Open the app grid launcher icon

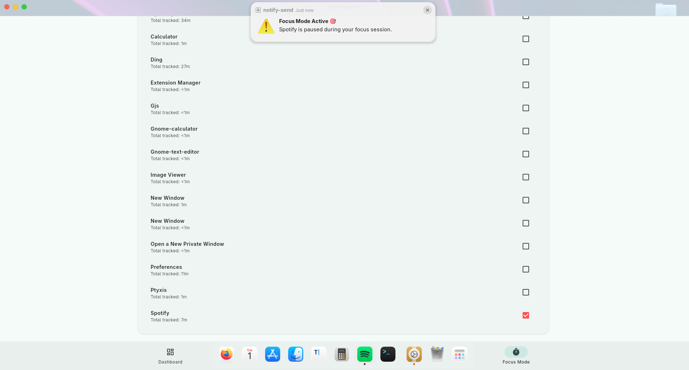tap(460, 355)
